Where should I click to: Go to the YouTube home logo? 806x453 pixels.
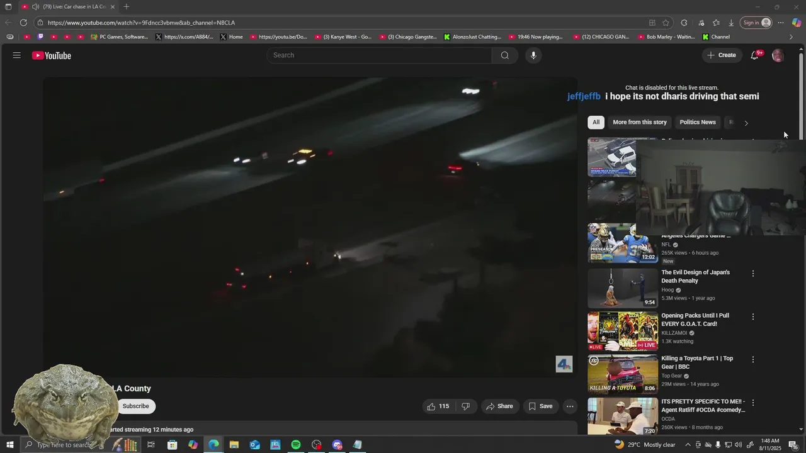coord(52,55)
